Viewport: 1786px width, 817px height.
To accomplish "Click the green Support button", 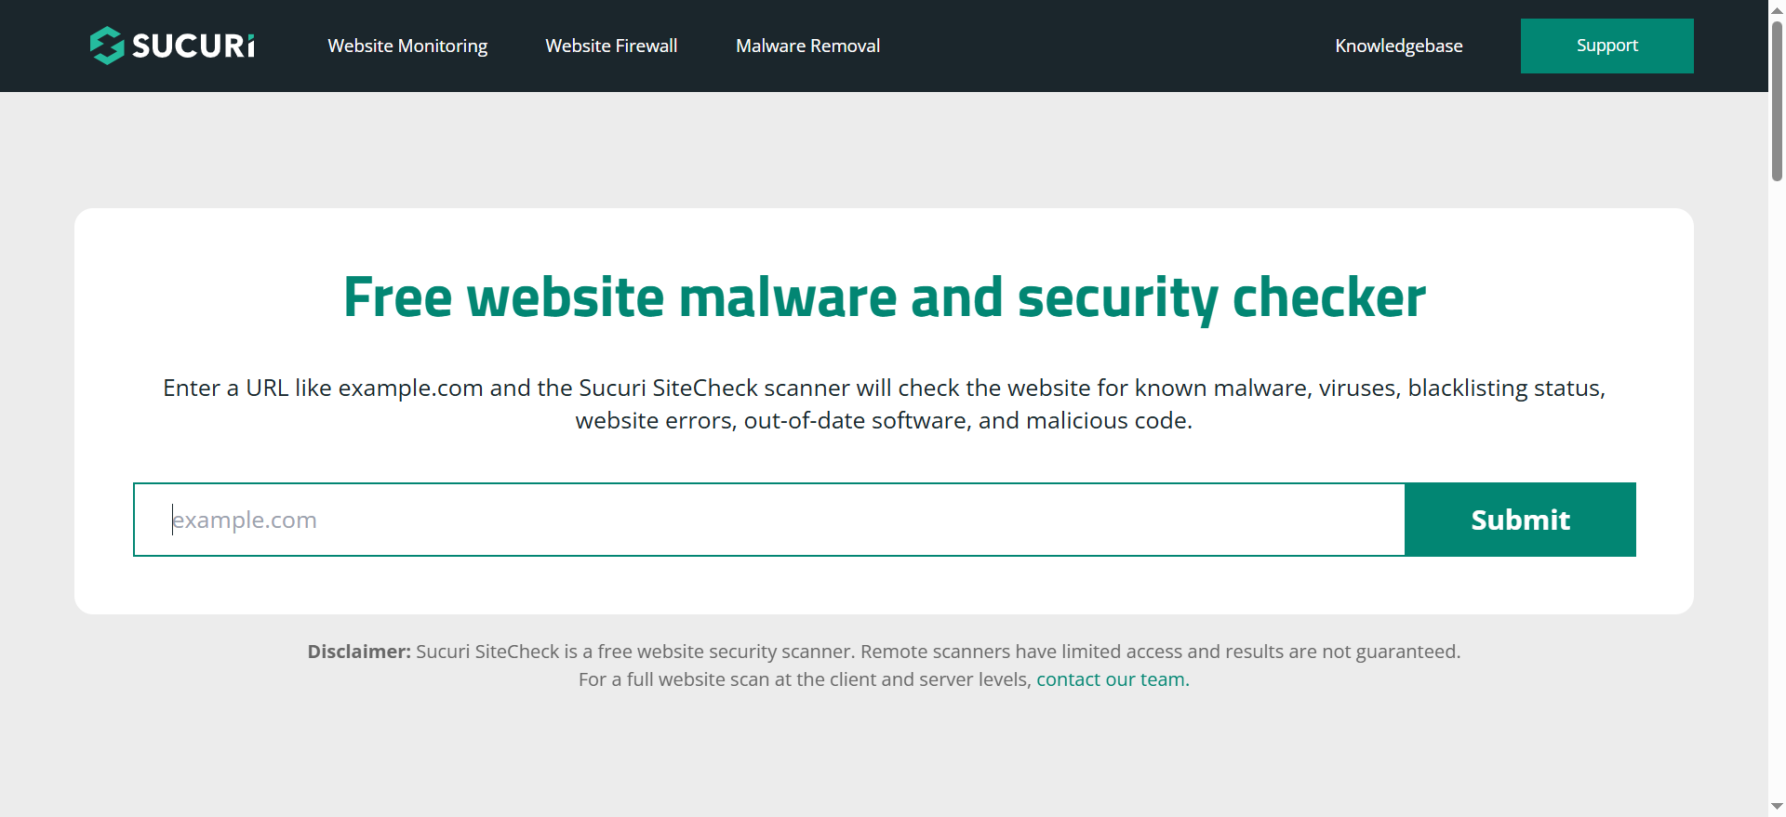I will click(x=1606, y=46).
